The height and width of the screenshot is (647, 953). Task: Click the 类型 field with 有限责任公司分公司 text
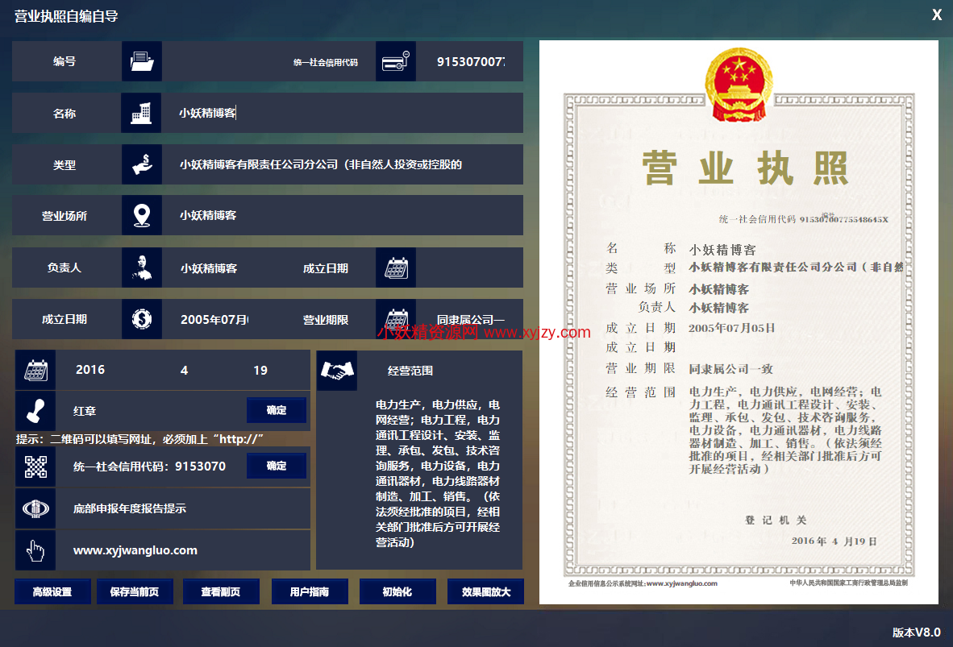pos(342,164)
